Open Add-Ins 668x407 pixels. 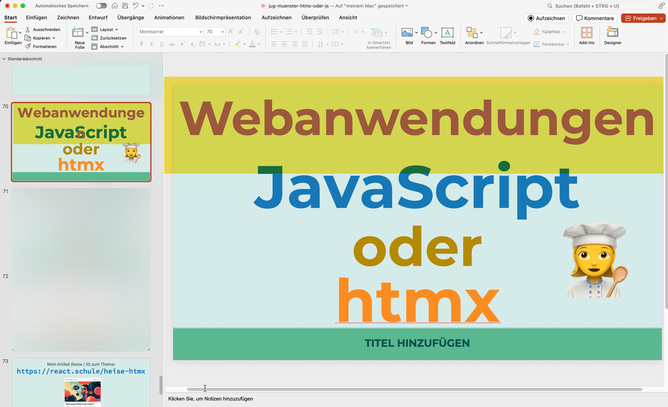point(587,36)
